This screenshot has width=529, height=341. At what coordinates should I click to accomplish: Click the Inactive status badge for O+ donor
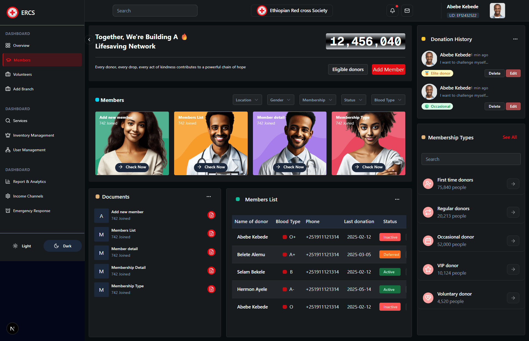click(x=390, y=237)
